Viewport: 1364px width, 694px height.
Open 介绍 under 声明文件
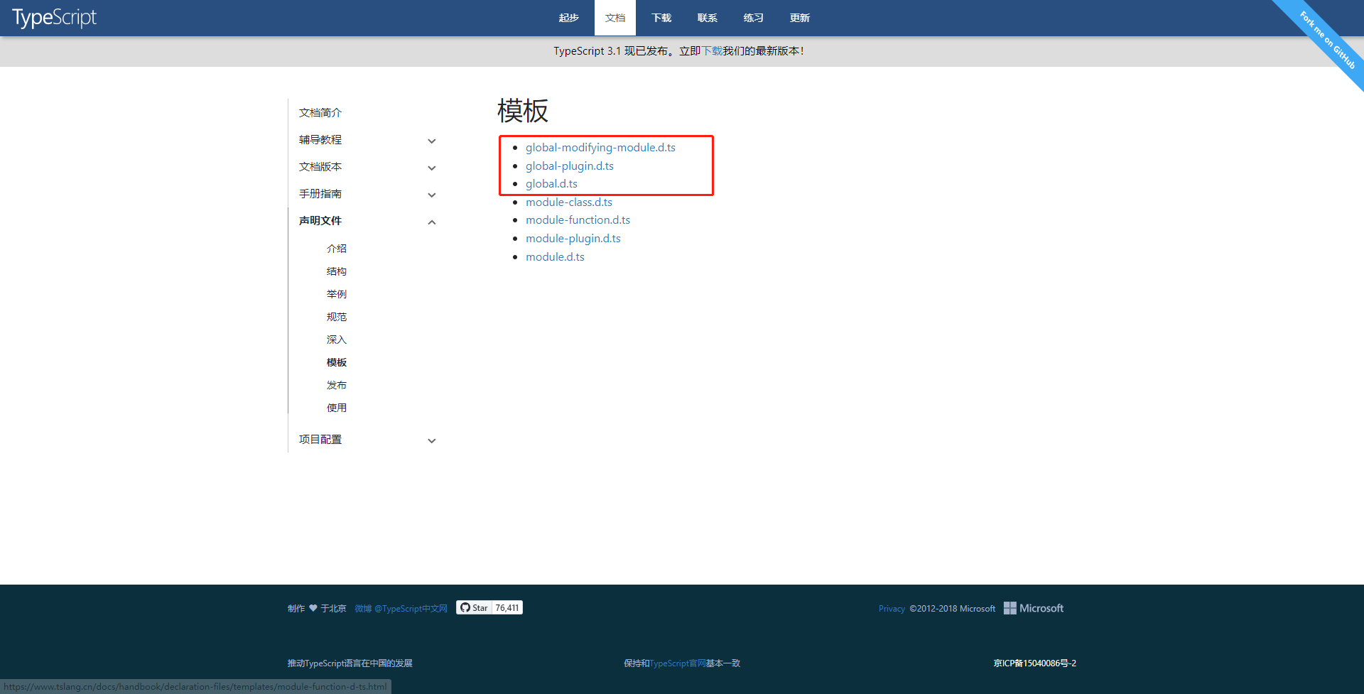tap(337, 249)
